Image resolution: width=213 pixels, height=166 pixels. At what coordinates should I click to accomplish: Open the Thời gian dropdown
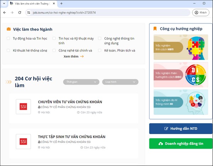point(81,82)
